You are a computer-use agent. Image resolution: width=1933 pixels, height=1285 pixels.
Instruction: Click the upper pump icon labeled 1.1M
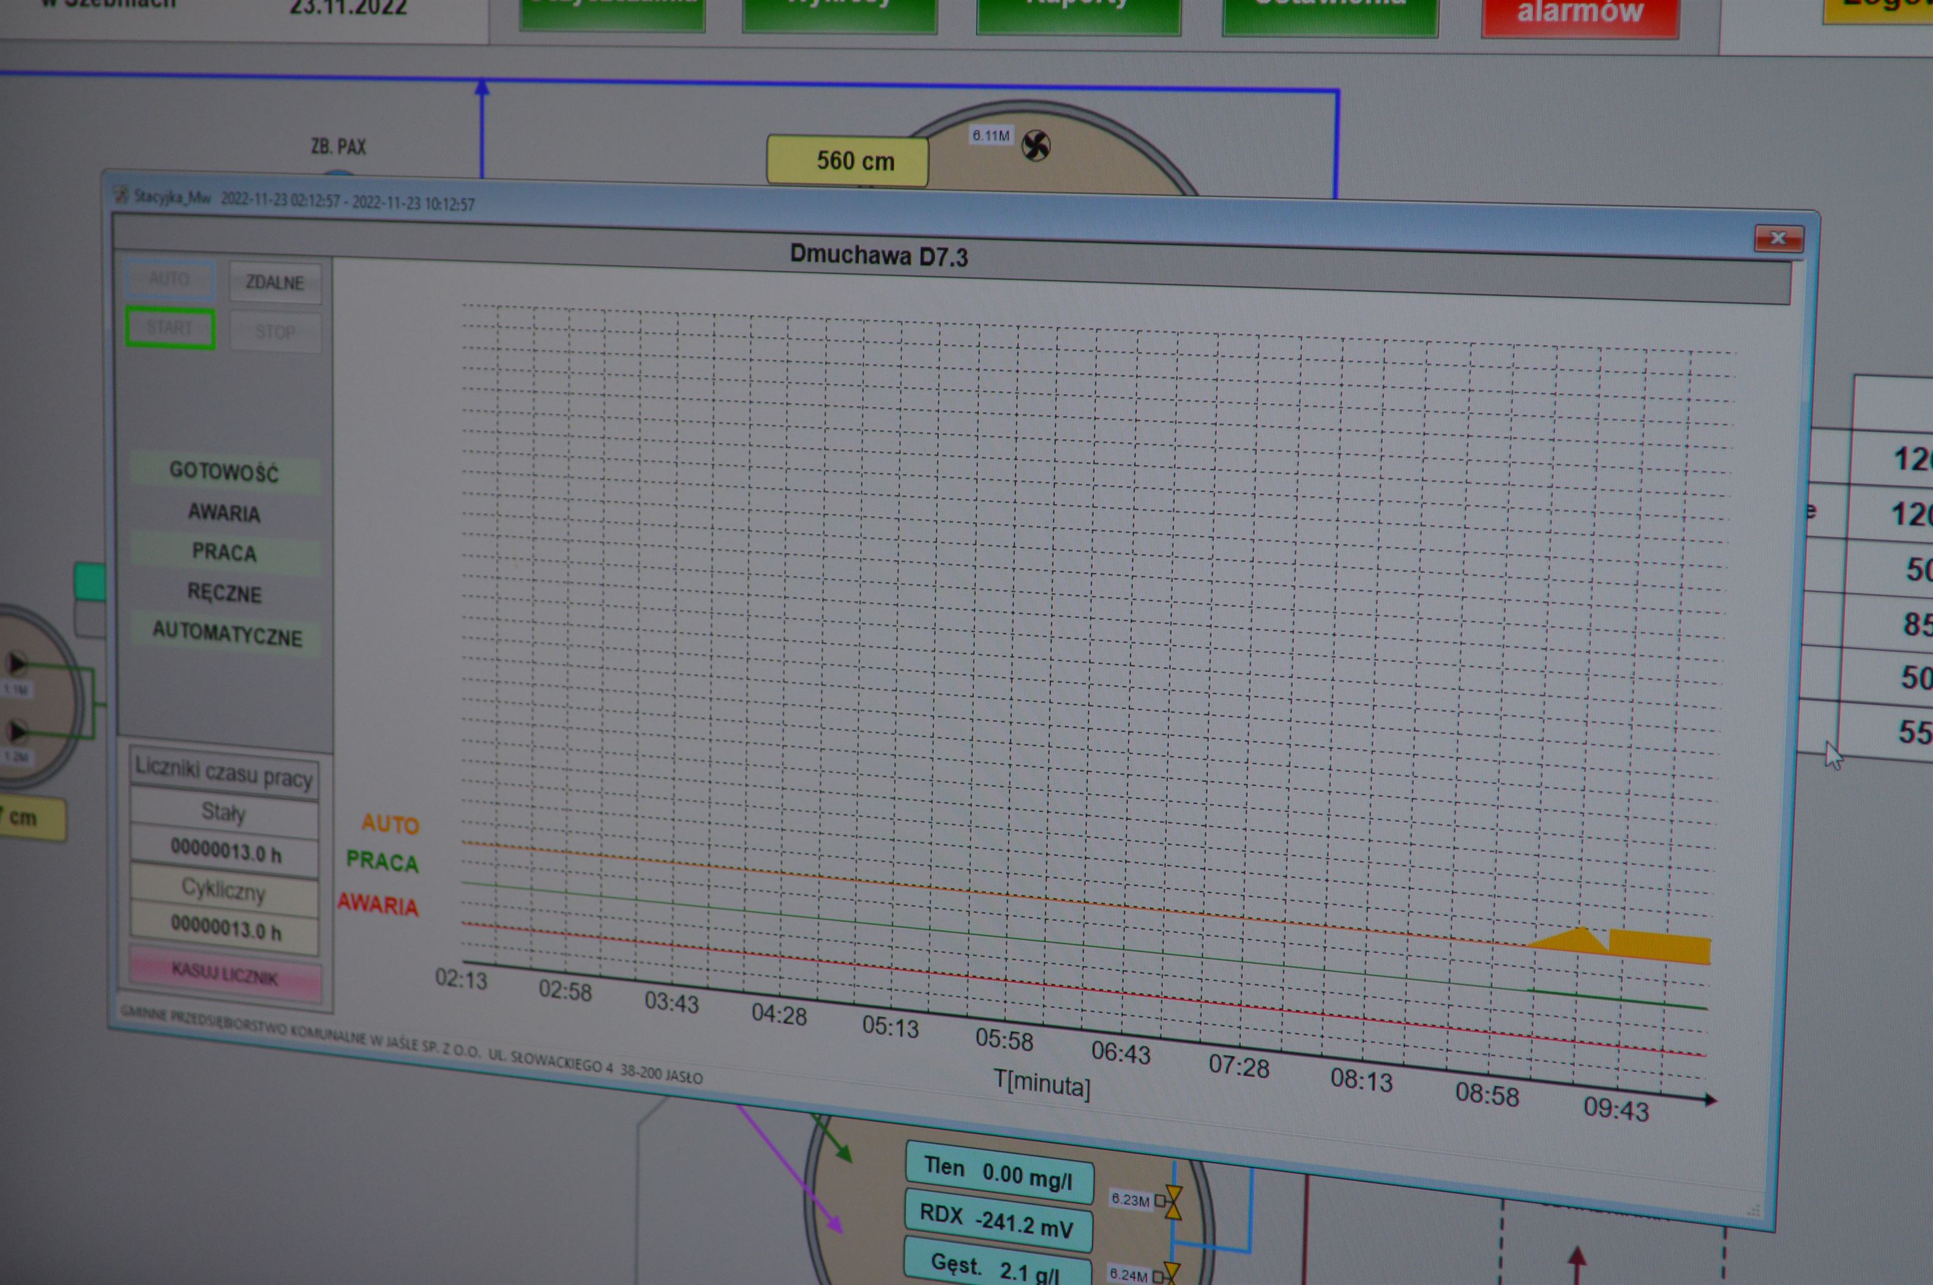17,662
